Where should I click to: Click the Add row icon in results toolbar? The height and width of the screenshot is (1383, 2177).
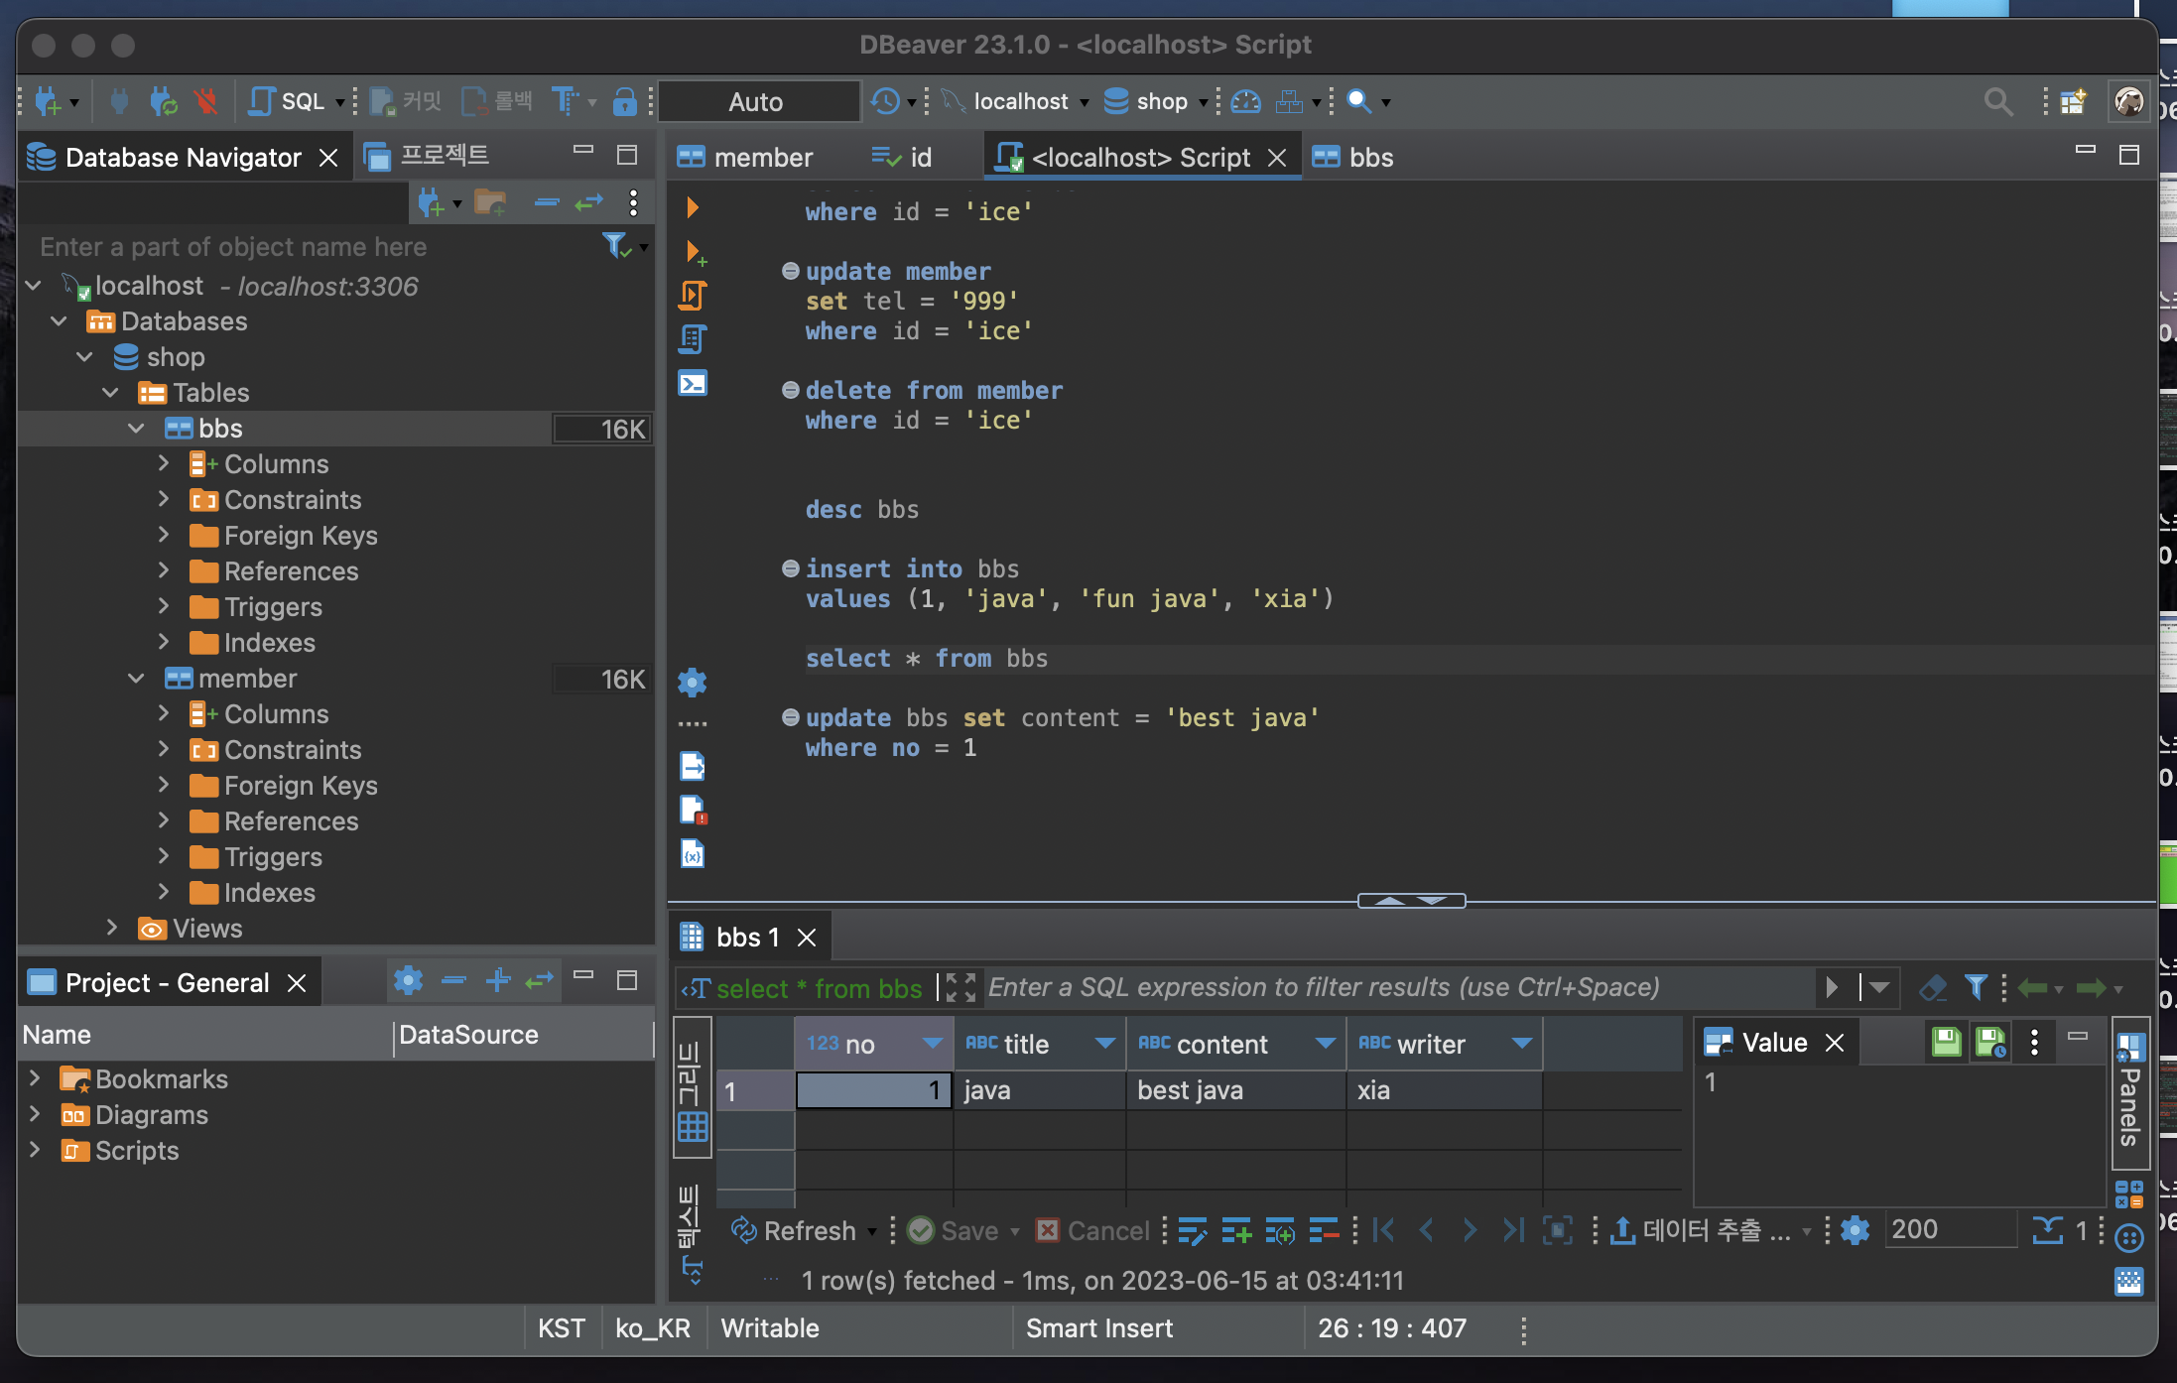click(x=1235, y=1231)
